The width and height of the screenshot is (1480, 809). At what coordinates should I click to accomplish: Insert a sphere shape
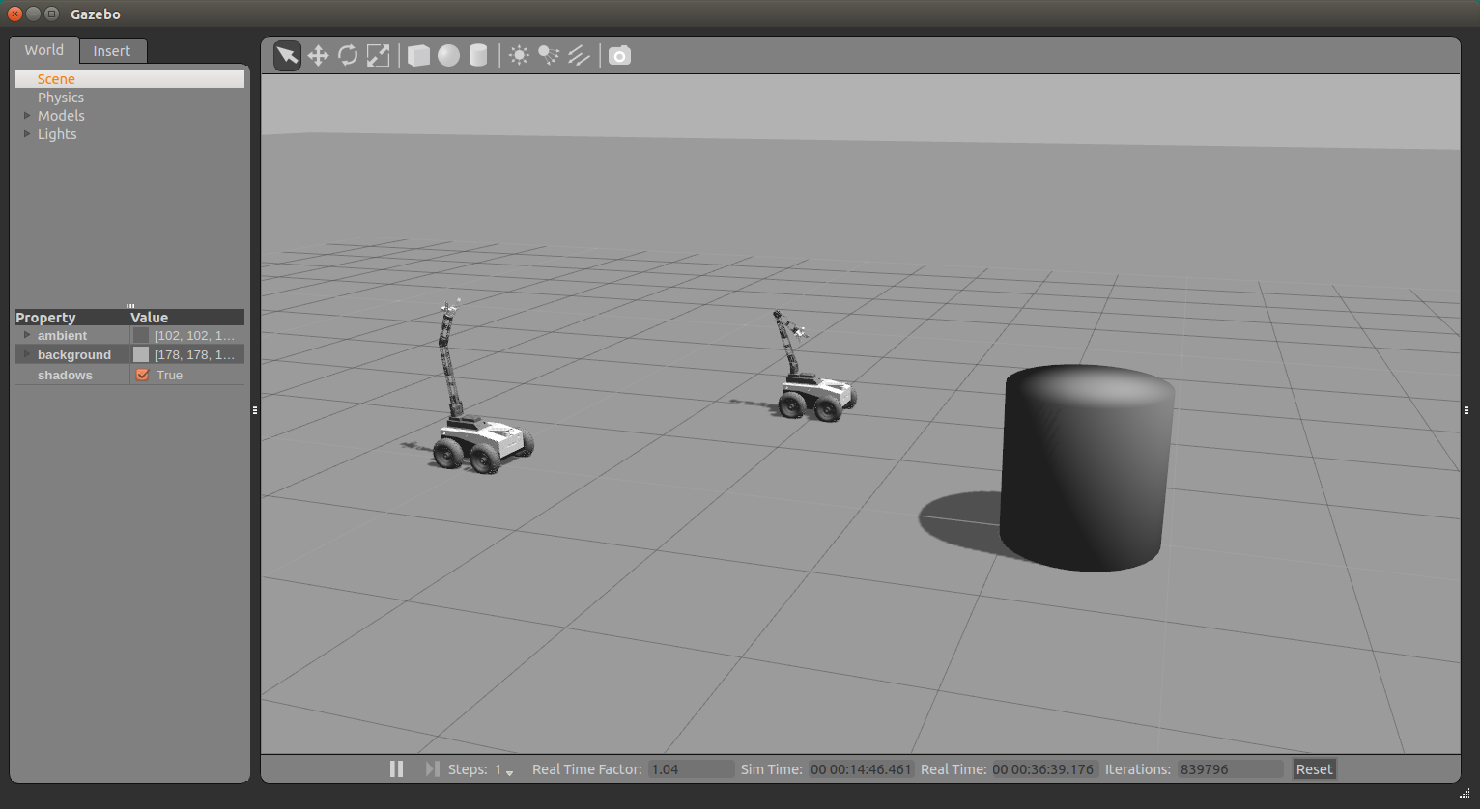coord(448,56)
